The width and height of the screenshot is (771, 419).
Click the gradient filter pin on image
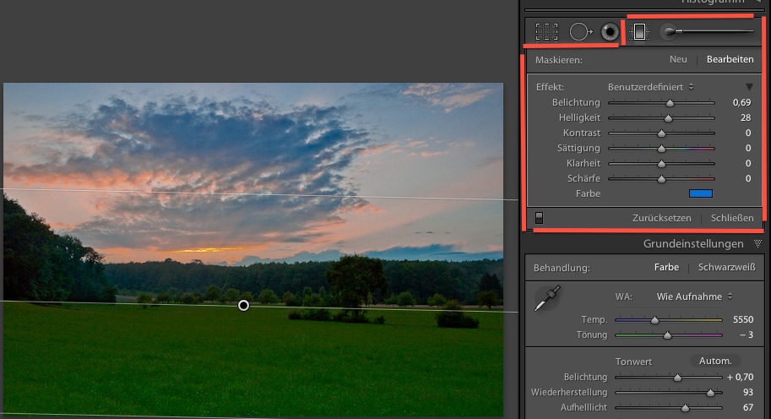tap(244, 305)
